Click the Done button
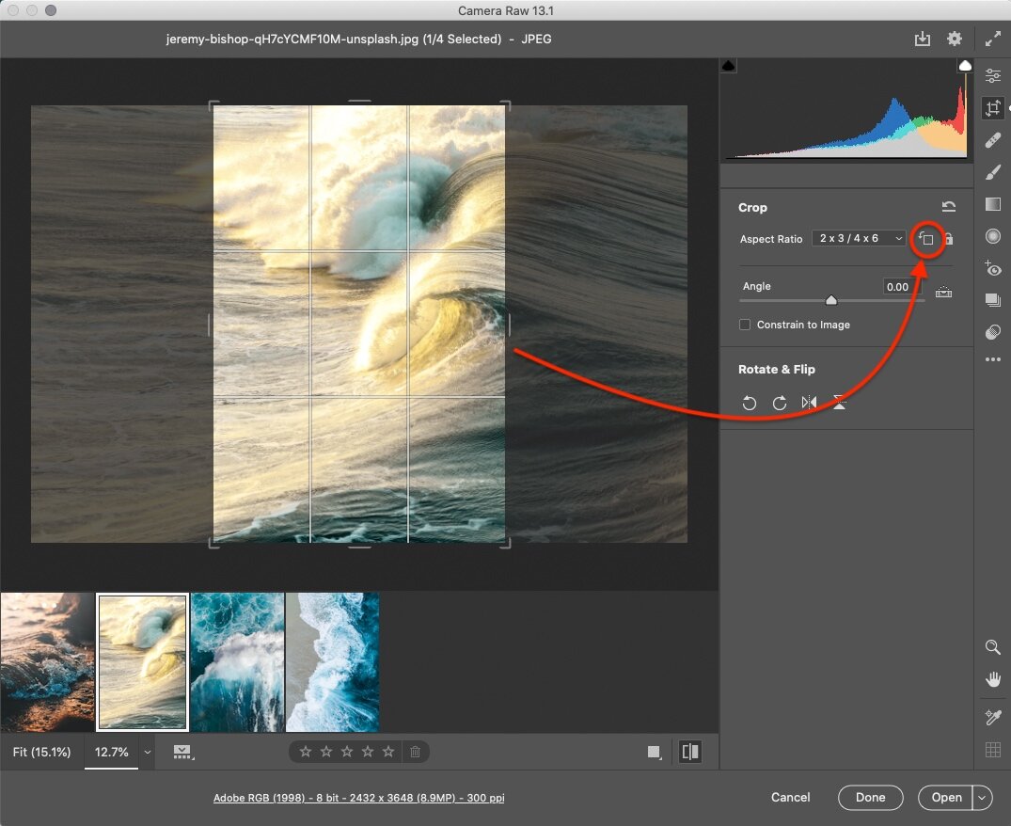The width and height of the screenshot is (1011, 826). tap(871, 798)
